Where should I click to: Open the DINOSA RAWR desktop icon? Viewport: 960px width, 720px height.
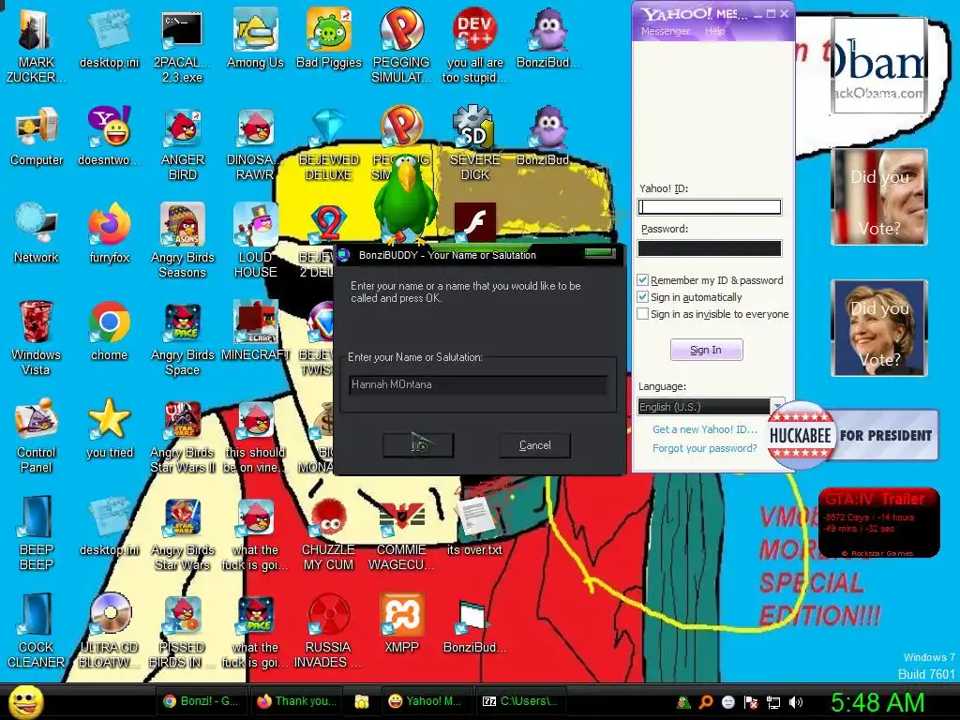tap(255, 143)
